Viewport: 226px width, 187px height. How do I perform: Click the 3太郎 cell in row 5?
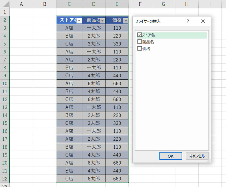point(94,44)
